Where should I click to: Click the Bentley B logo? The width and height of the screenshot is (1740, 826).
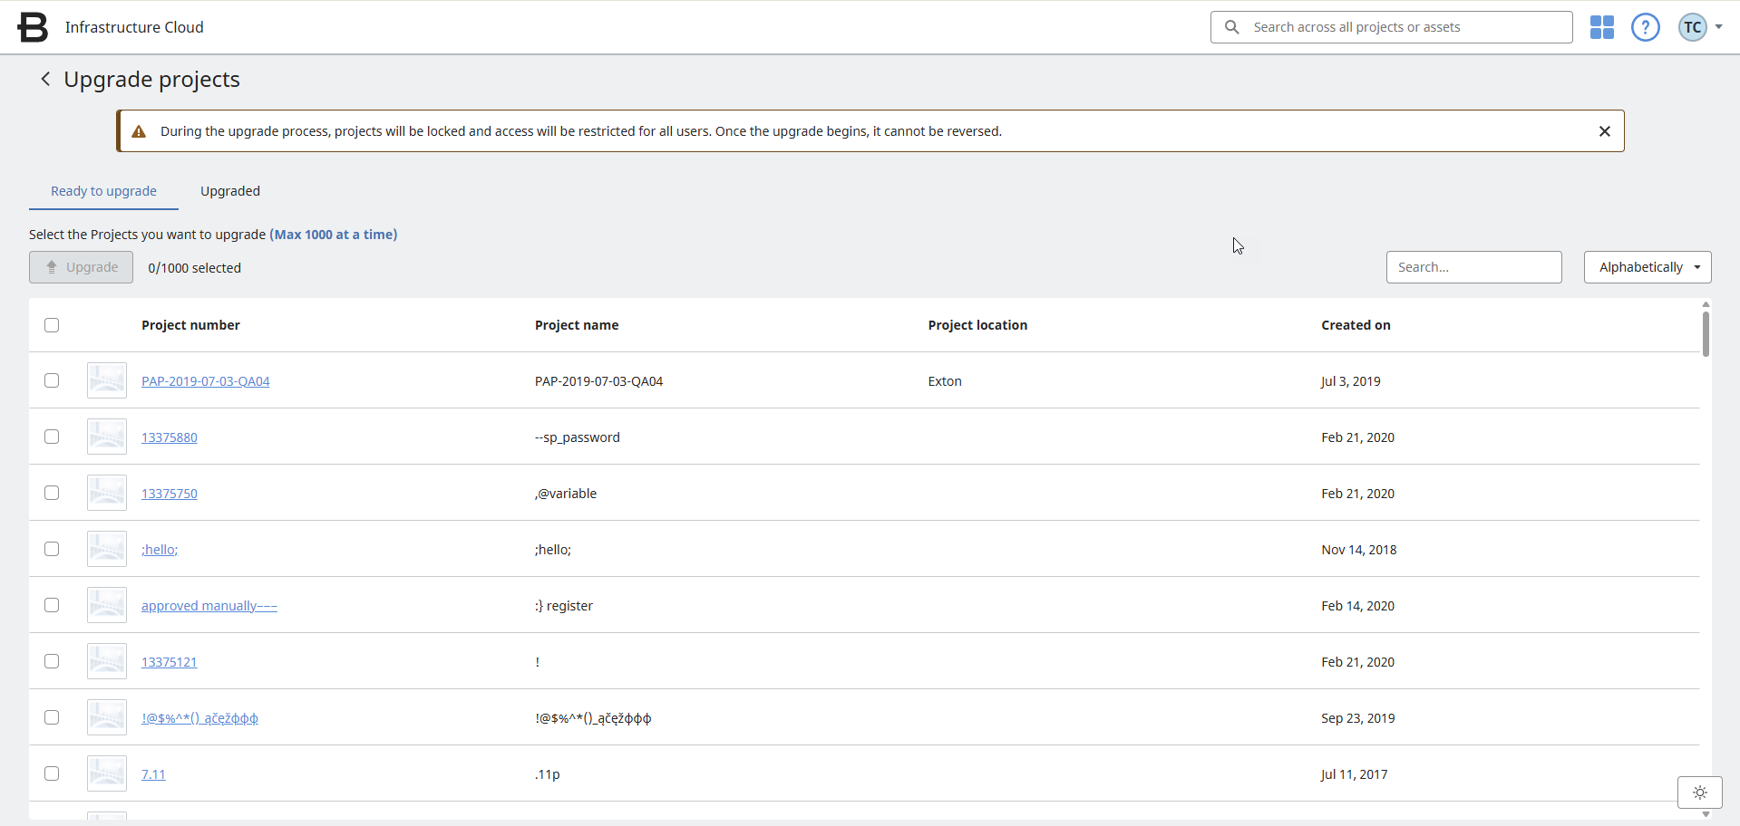pyautogui.click(x=33, y=27)
